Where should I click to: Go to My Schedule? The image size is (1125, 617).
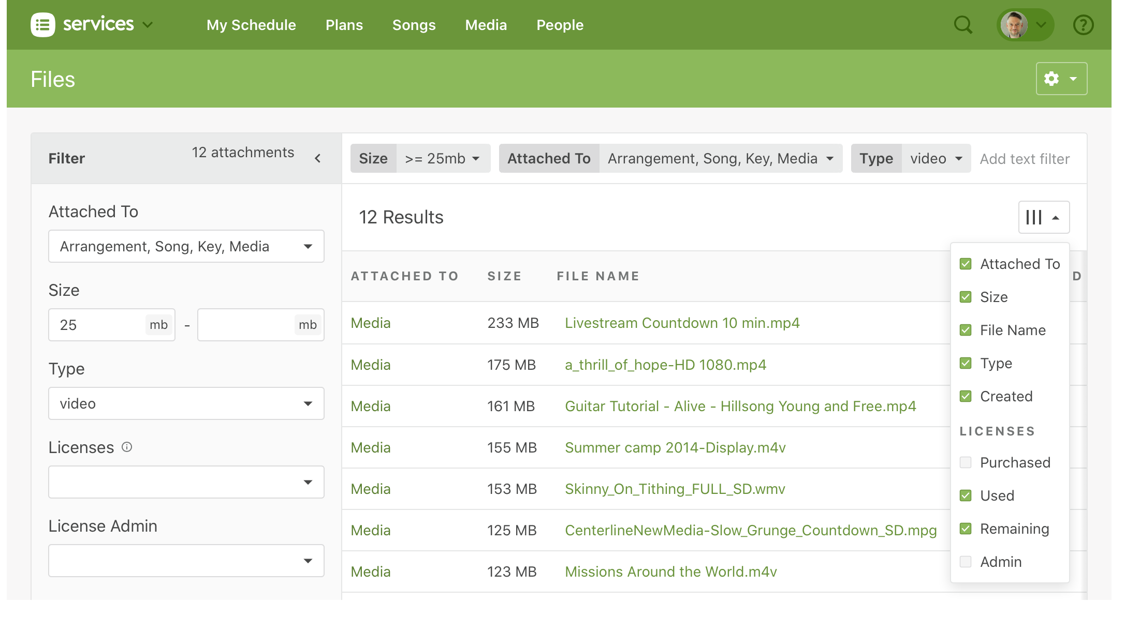tap(251, 25)
